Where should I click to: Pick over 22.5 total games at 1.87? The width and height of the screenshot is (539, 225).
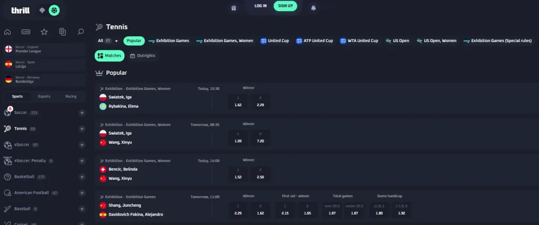[x=332, y=210]
